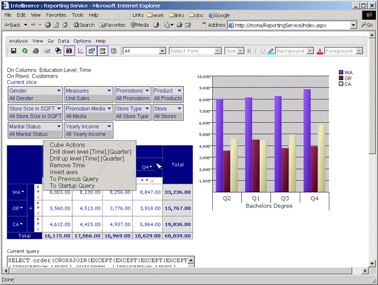Expand the Gender slicer dropdown

[59, 91]
